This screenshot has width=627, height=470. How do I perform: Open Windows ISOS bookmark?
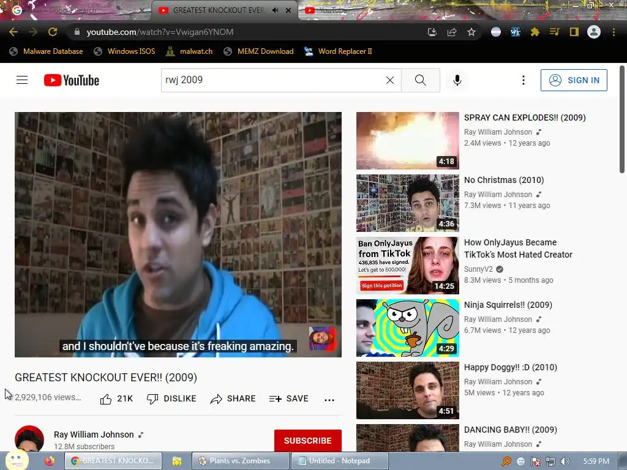point(124,51)
